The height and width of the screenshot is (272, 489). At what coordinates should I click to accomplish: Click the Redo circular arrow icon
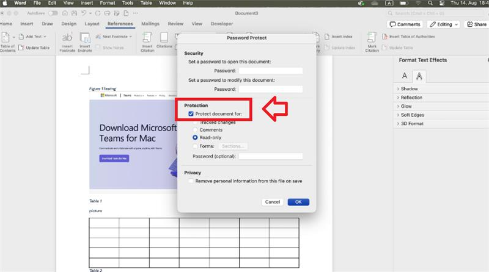tap(98, 13)
